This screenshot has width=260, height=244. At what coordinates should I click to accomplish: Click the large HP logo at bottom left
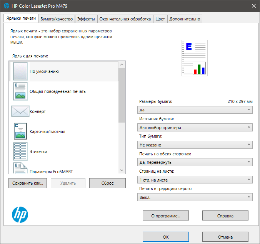tap(20, 215)
